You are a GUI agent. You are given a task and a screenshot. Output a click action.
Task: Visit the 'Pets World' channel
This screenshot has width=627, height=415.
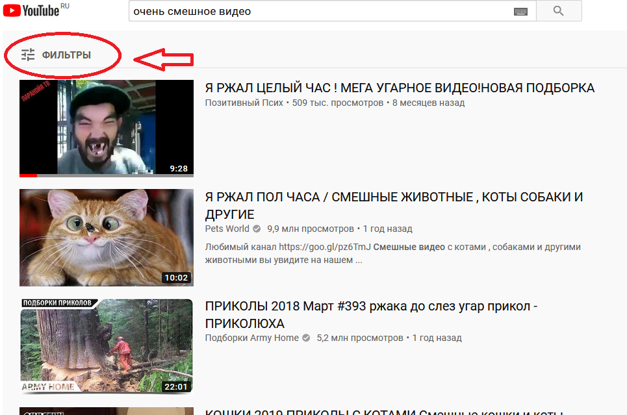tap(227, 229)
